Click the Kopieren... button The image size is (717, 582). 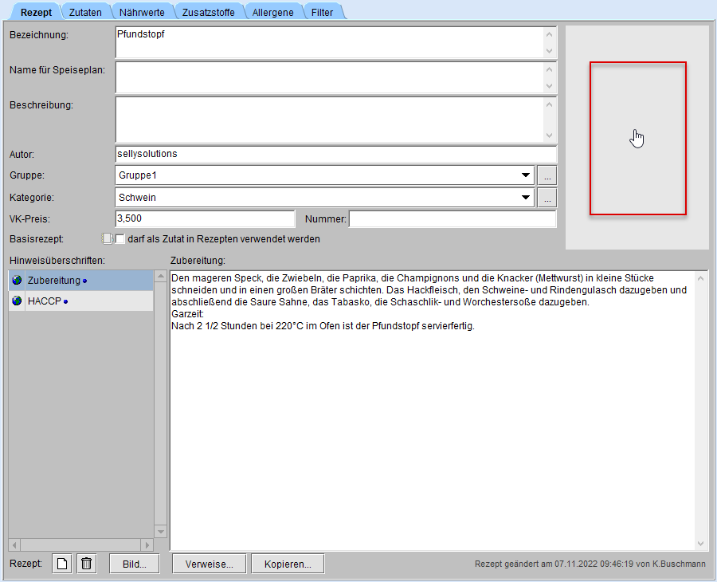[x=288, y=564]
